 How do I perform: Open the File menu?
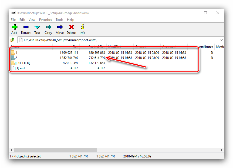pos(13,20)
